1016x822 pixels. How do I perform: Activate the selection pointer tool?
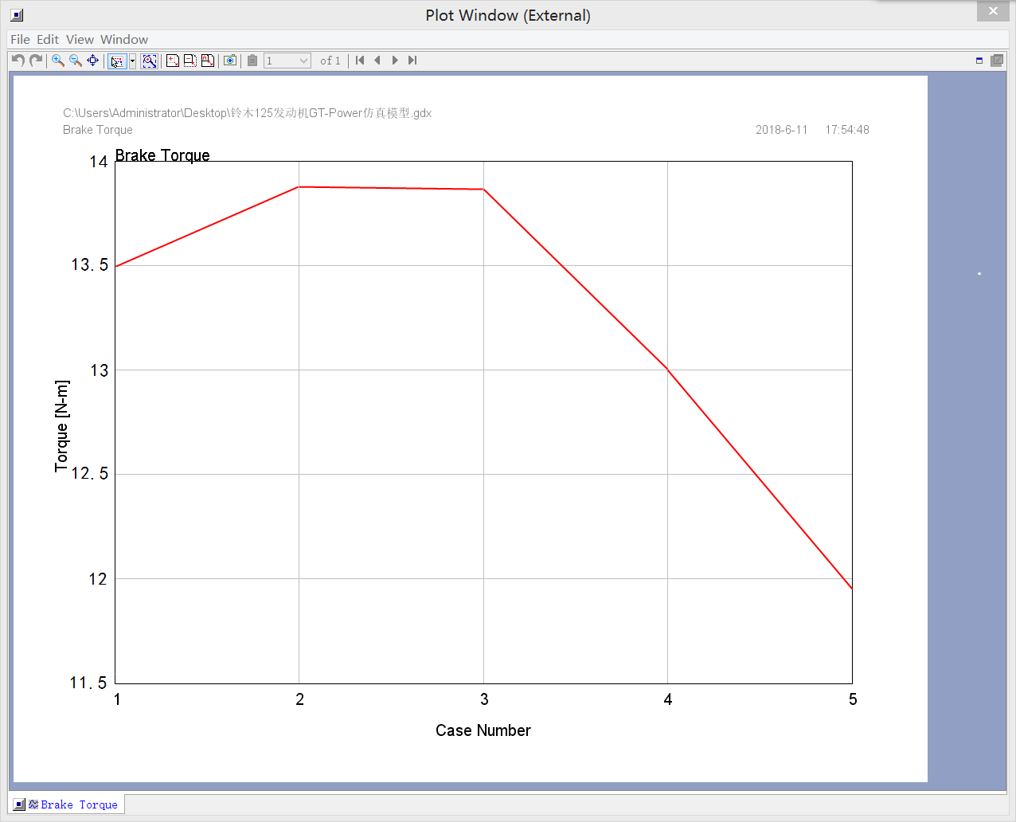(117, 61)
